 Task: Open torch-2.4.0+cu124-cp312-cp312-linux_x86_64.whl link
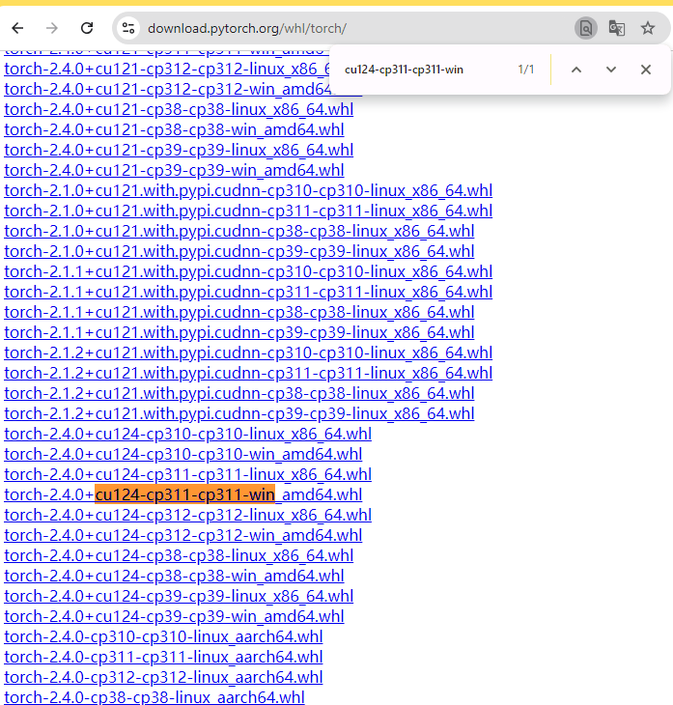click(188, 515)
